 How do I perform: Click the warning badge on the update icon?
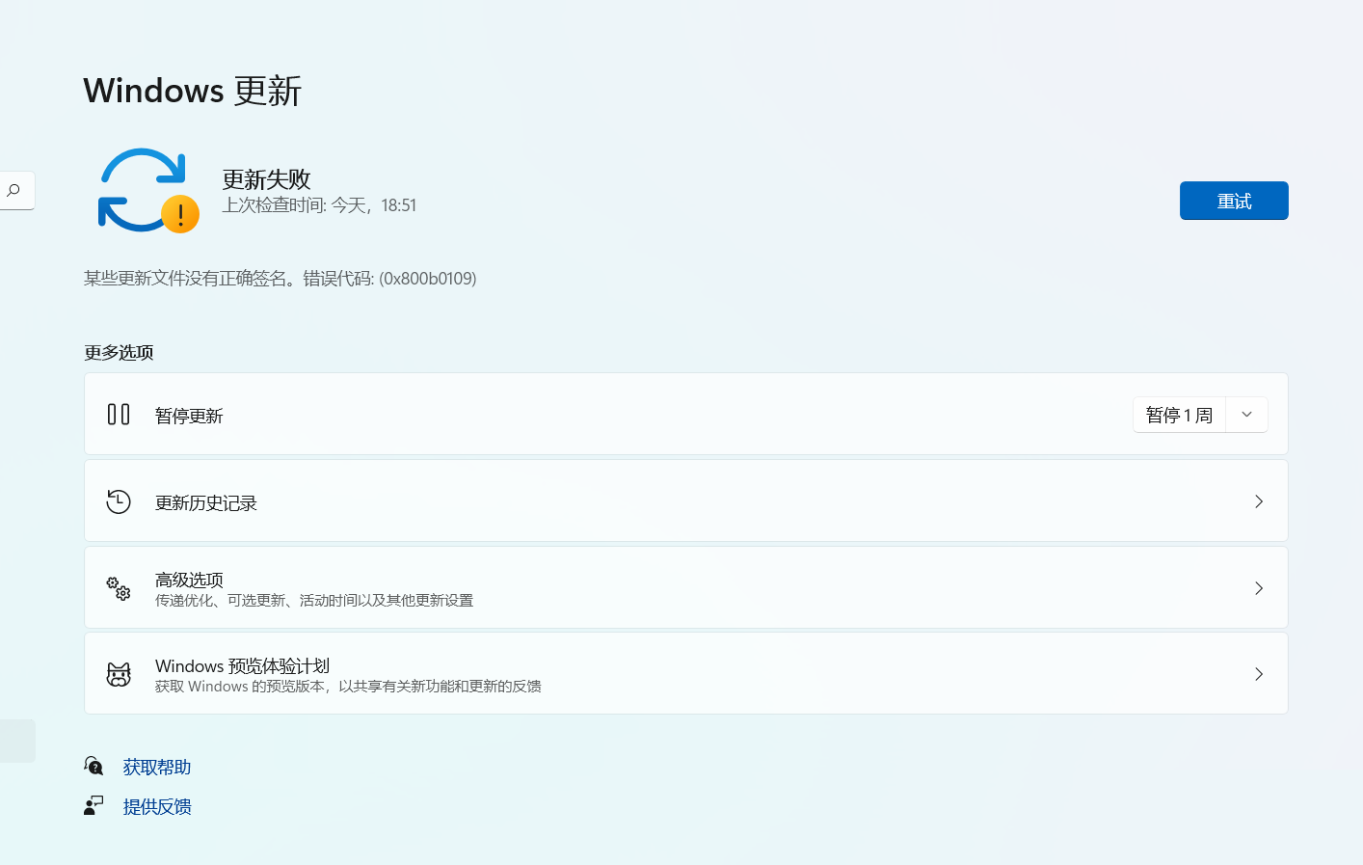tap(179, 215)
